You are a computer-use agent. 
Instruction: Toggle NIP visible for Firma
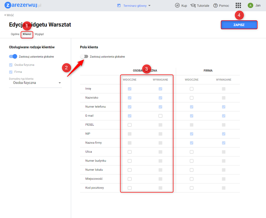(192, 134)
